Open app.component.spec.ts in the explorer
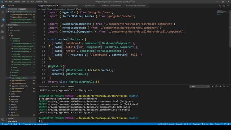 19,86
